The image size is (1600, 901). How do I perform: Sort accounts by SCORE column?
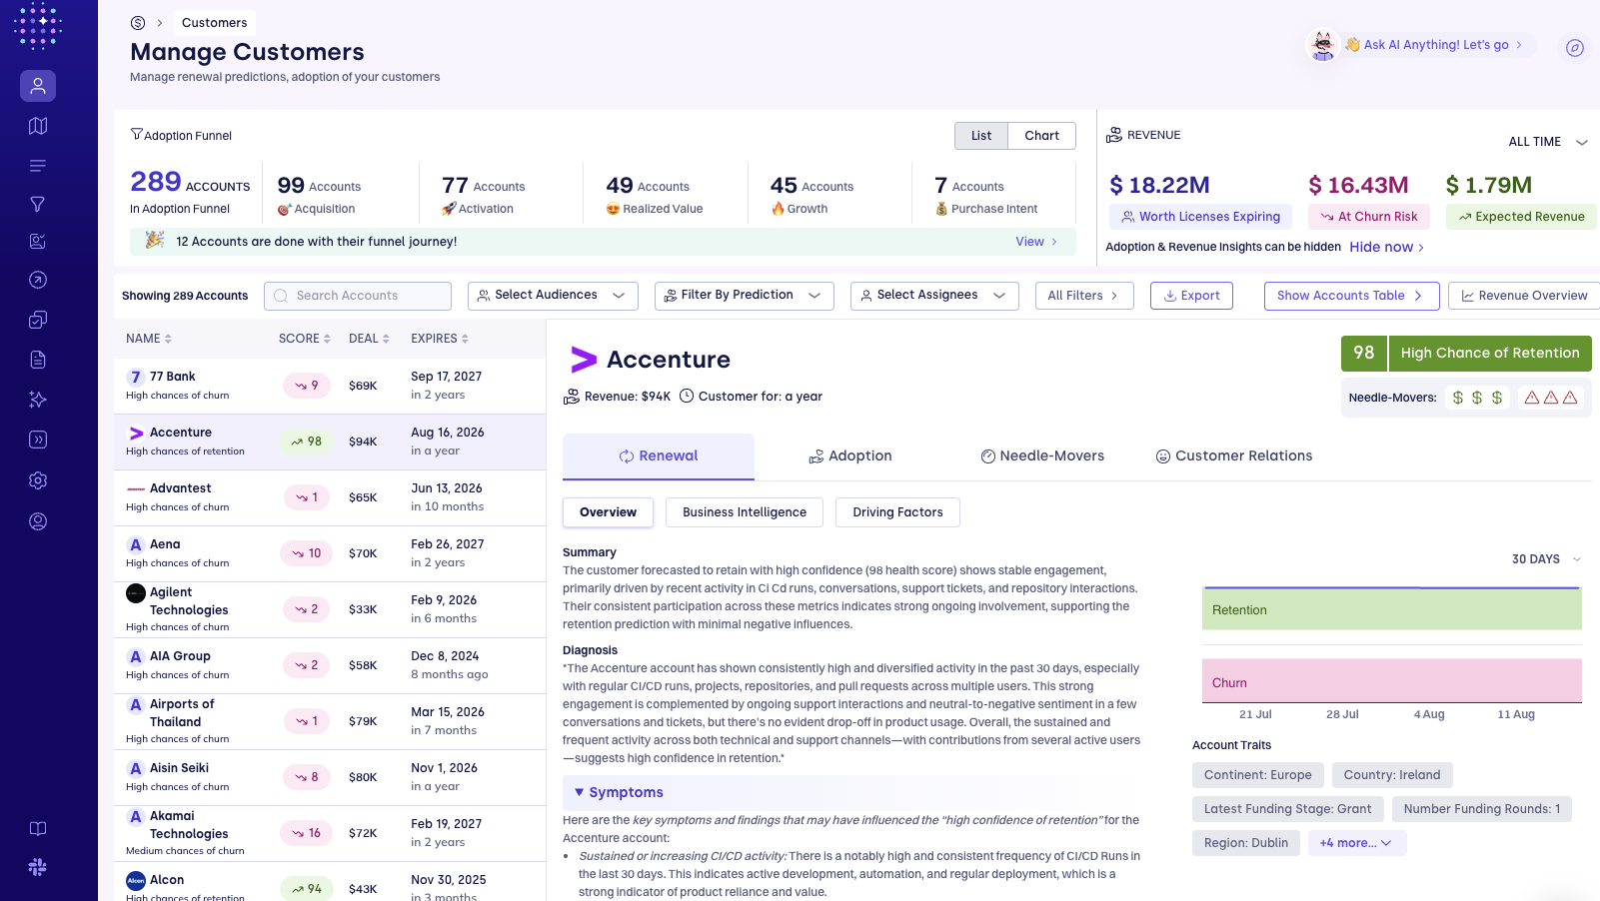pos(305,339)
